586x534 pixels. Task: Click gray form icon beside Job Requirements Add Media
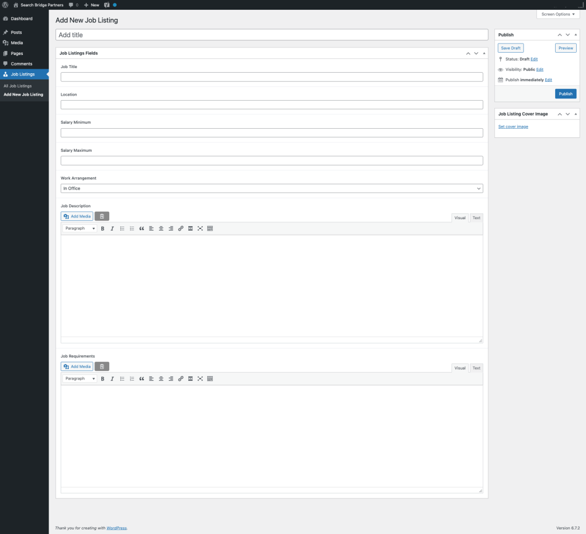pyautogui.click(x=102, y=366)
